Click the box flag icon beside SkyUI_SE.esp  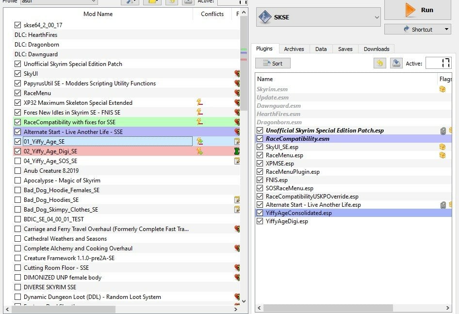[x=443, y=147]
